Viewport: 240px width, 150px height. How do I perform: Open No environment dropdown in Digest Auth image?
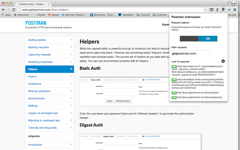click(153, 136)
